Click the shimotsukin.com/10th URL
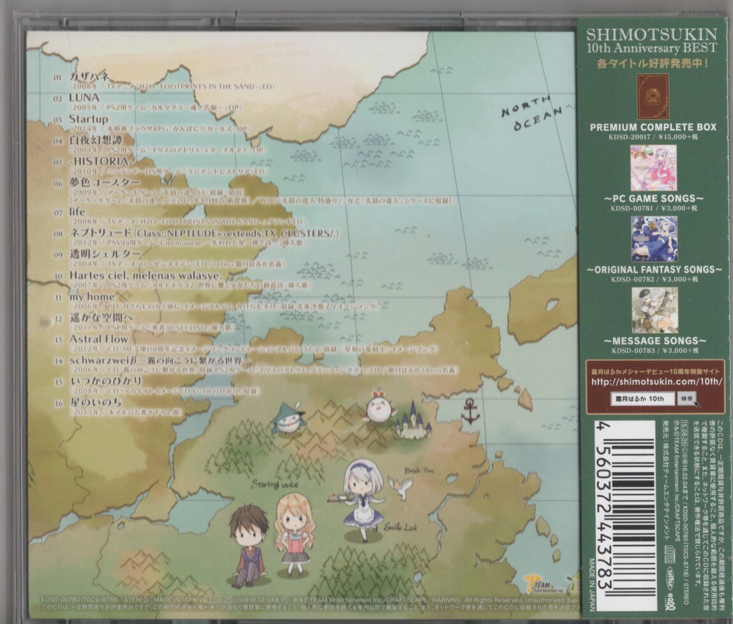 point(657,382)
